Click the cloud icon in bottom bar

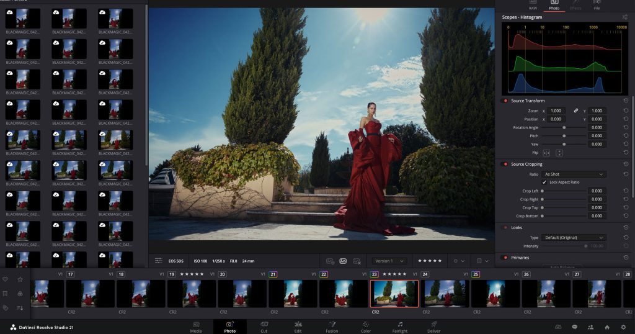[x=558, y=327]
